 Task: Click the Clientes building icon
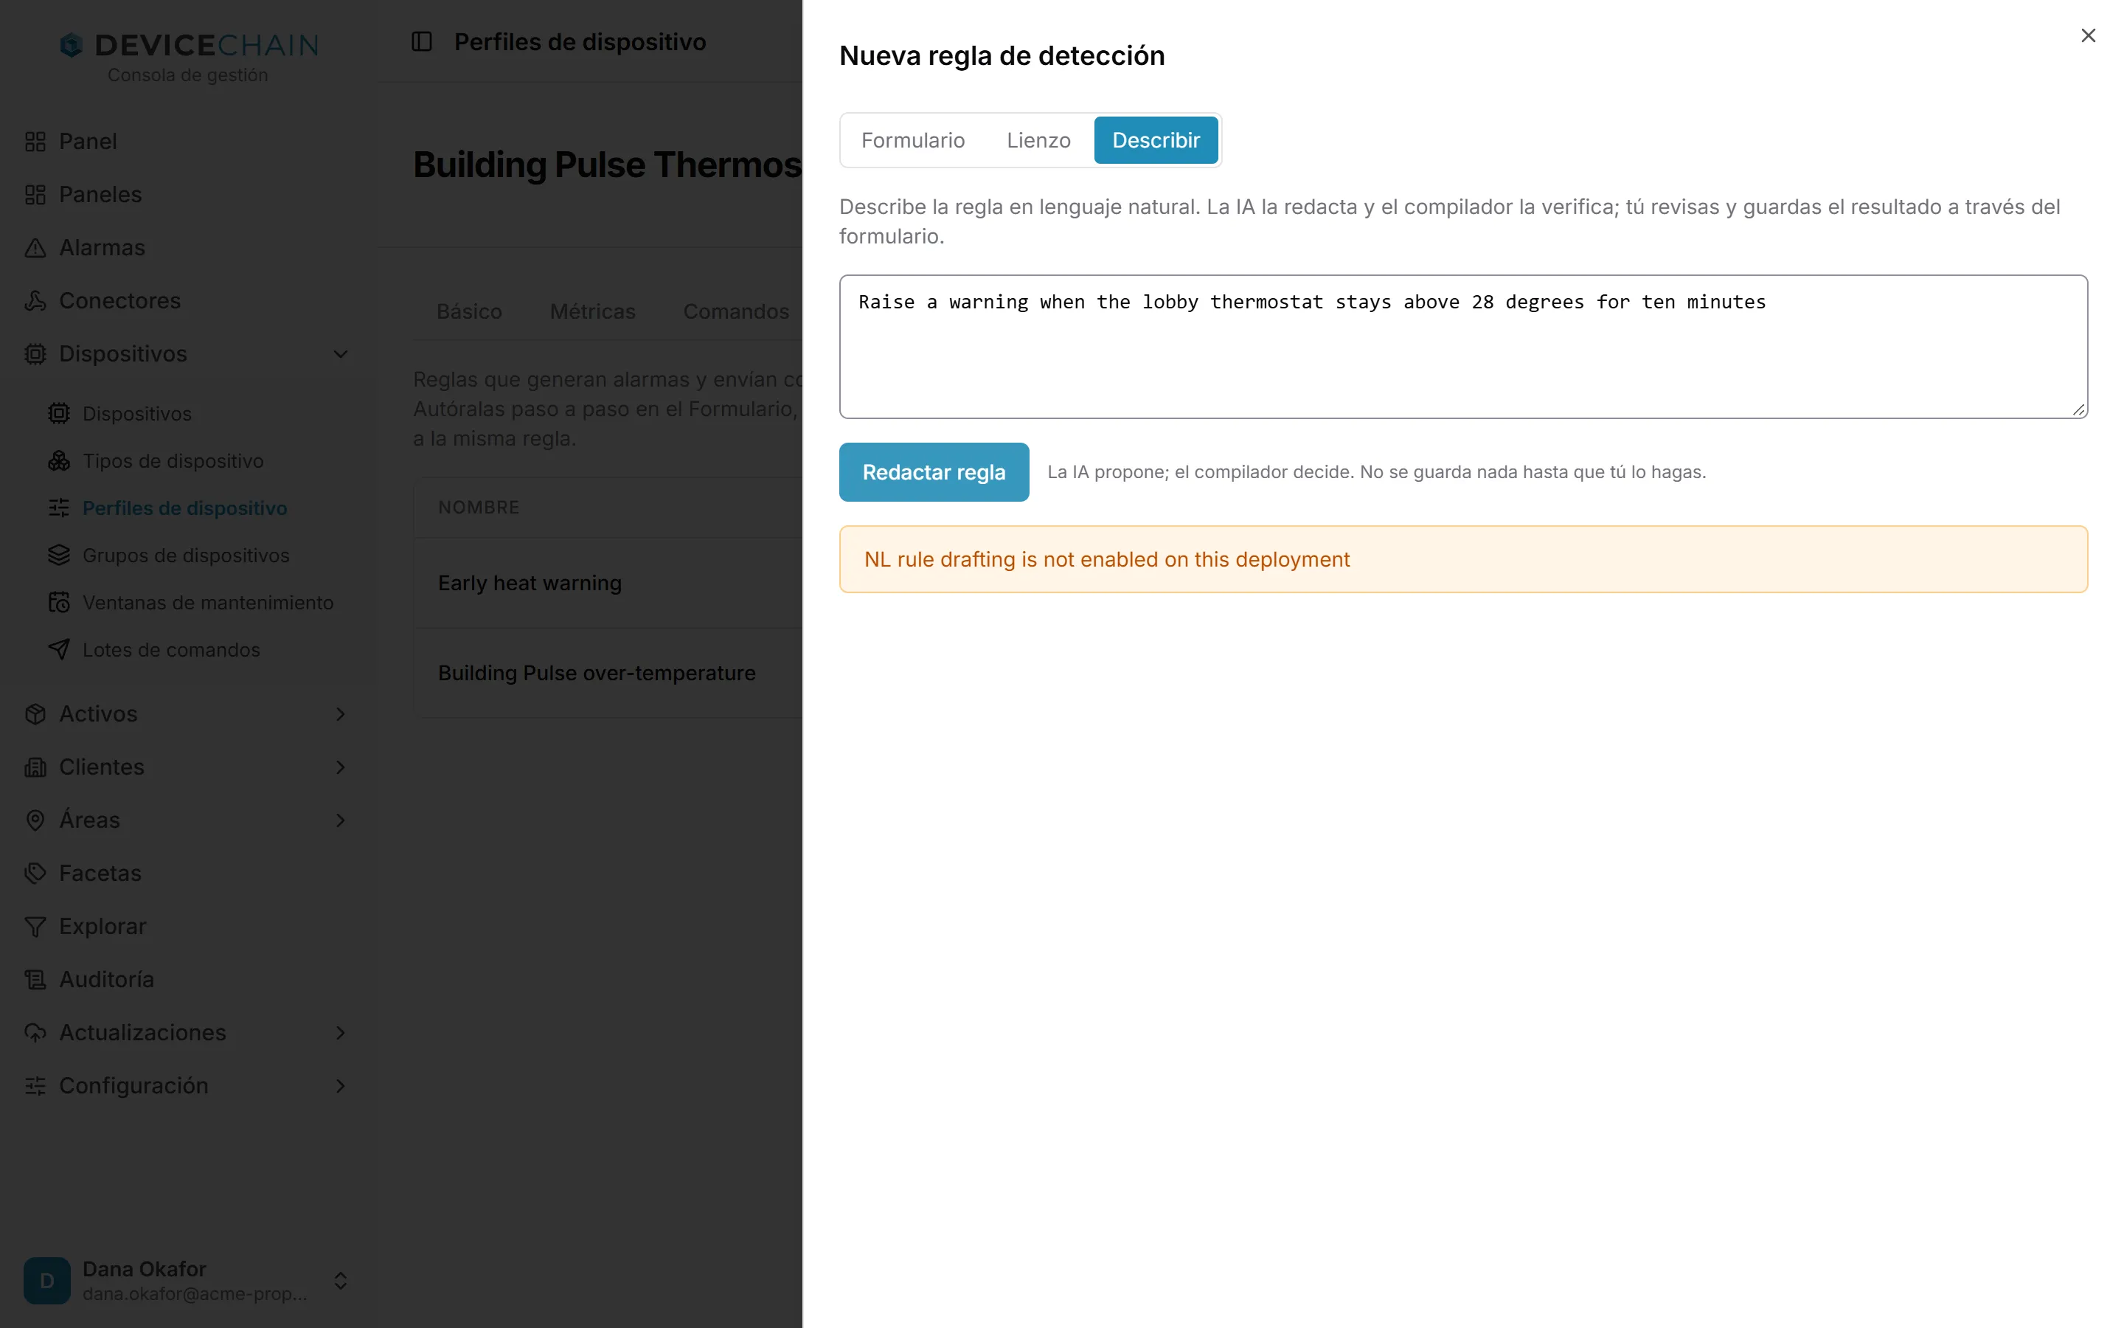pyautogui.click(x=35, y=767)
